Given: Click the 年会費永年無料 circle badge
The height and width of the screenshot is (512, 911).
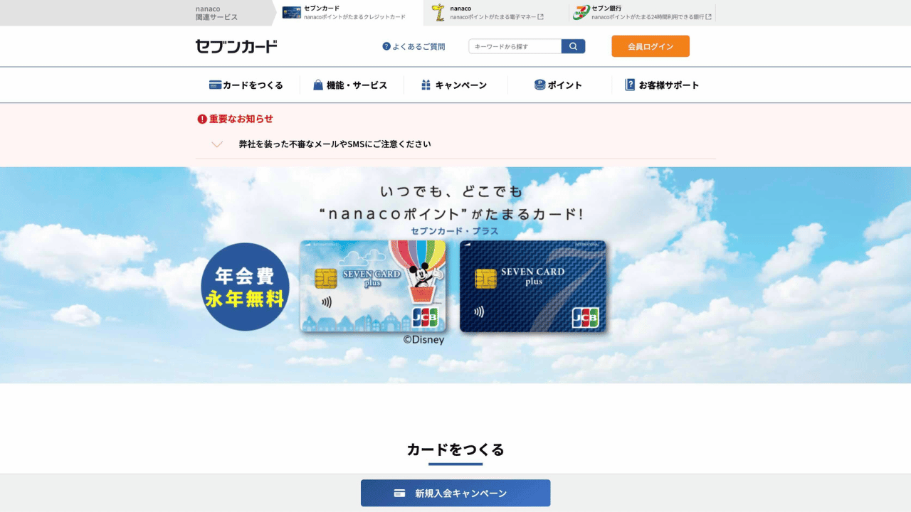Looking at the screenshot, I should pyautogui.click(x=245, y=287).
